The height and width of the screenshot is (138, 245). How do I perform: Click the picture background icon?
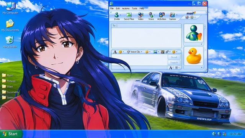155,52
